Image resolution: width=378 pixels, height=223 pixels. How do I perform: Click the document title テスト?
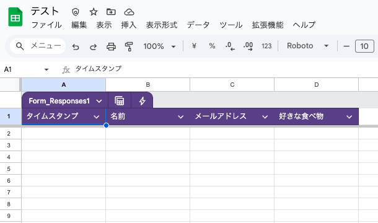45,11
